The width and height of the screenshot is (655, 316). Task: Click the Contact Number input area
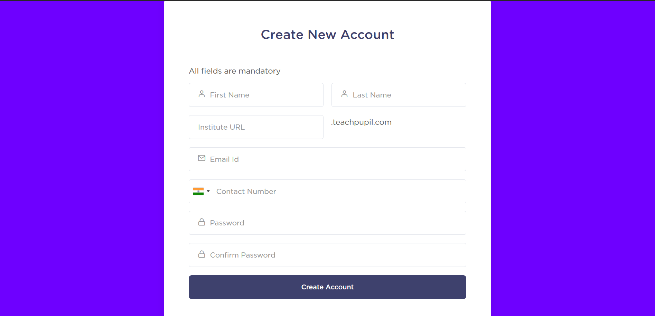(339, 192)
